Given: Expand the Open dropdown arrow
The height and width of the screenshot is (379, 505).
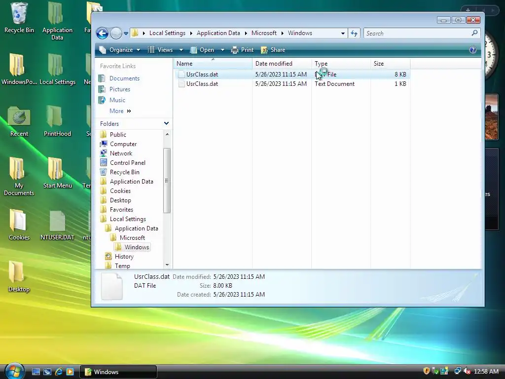Looking at the screenshot, I should tap(222, 50).
